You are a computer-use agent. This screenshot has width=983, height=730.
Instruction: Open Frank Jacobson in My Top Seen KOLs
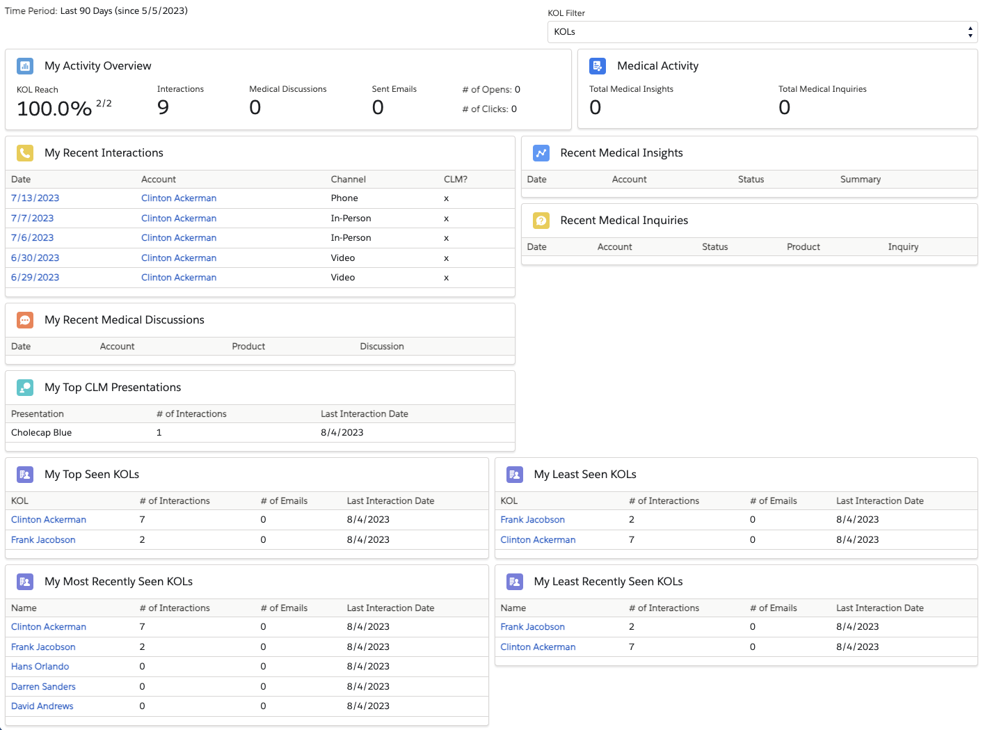pos(43,540)
